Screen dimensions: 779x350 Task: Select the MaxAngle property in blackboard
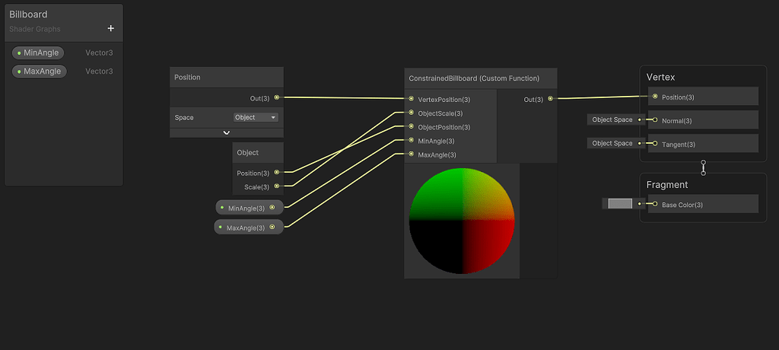[x=40, y=72]
